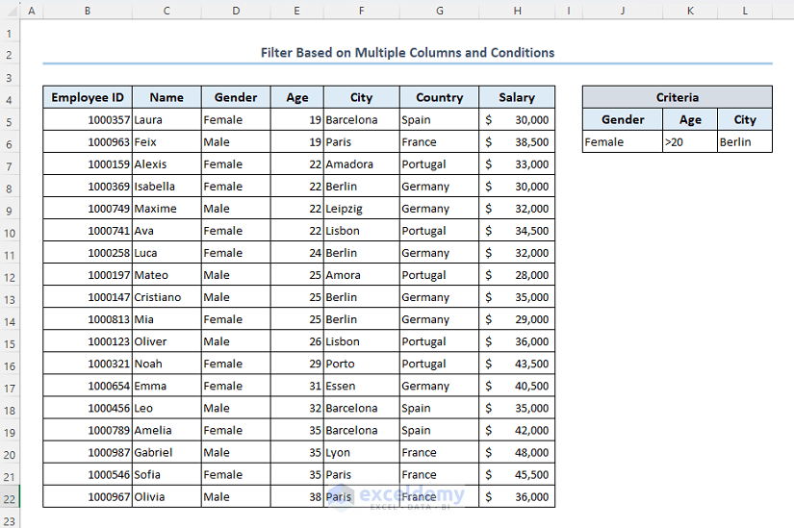794x528 pixels.
Task: Click the 'Country' table header
Action: 440,98
